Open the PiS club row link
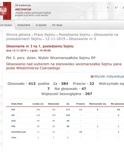The image size is (124, 152). pyautogui.click(x=13, y=110)
